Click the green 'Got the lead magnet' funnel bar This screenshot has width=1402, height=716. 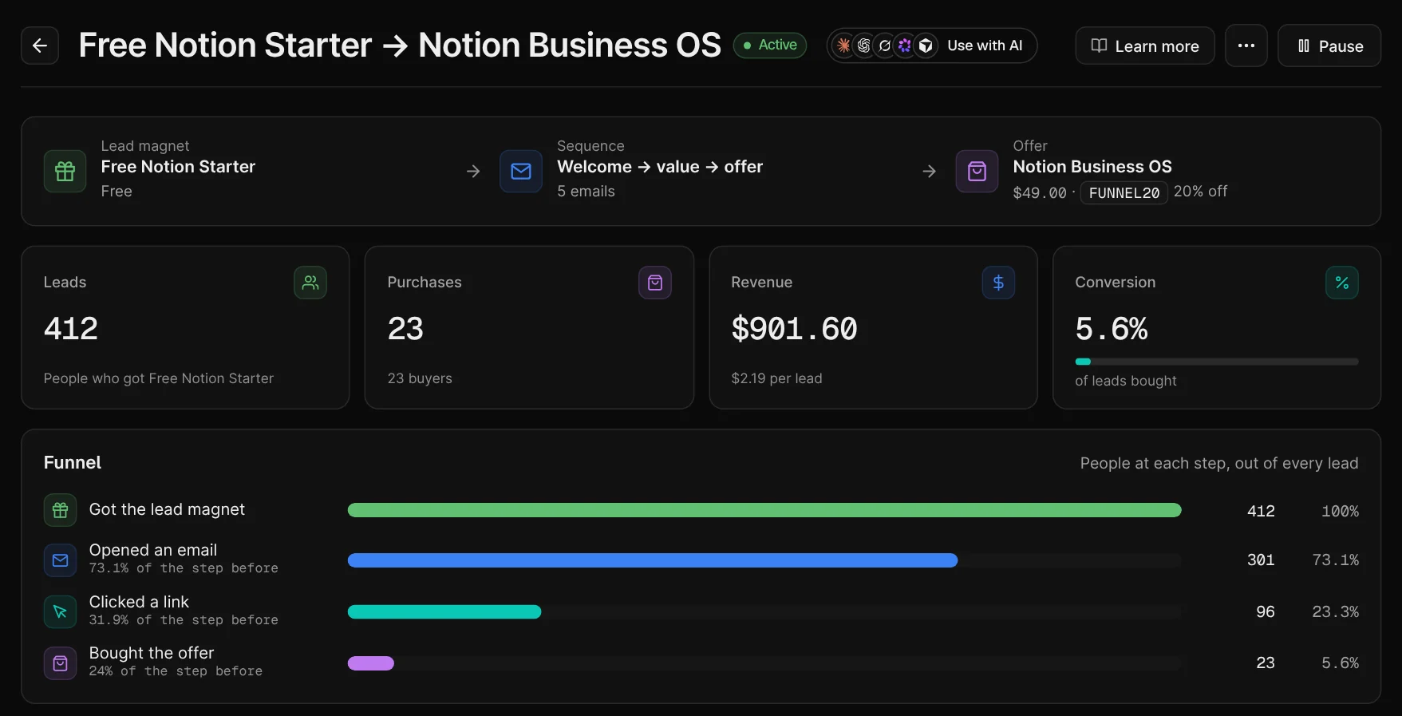(x=764, y=510)
